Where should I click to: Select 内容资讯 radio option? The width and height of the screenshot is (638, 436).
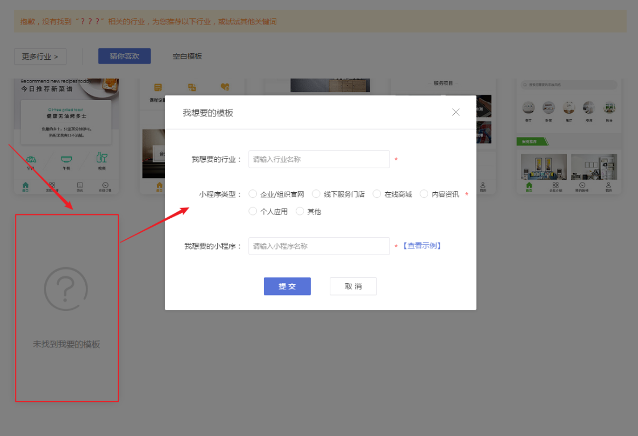tap(424, 194)
